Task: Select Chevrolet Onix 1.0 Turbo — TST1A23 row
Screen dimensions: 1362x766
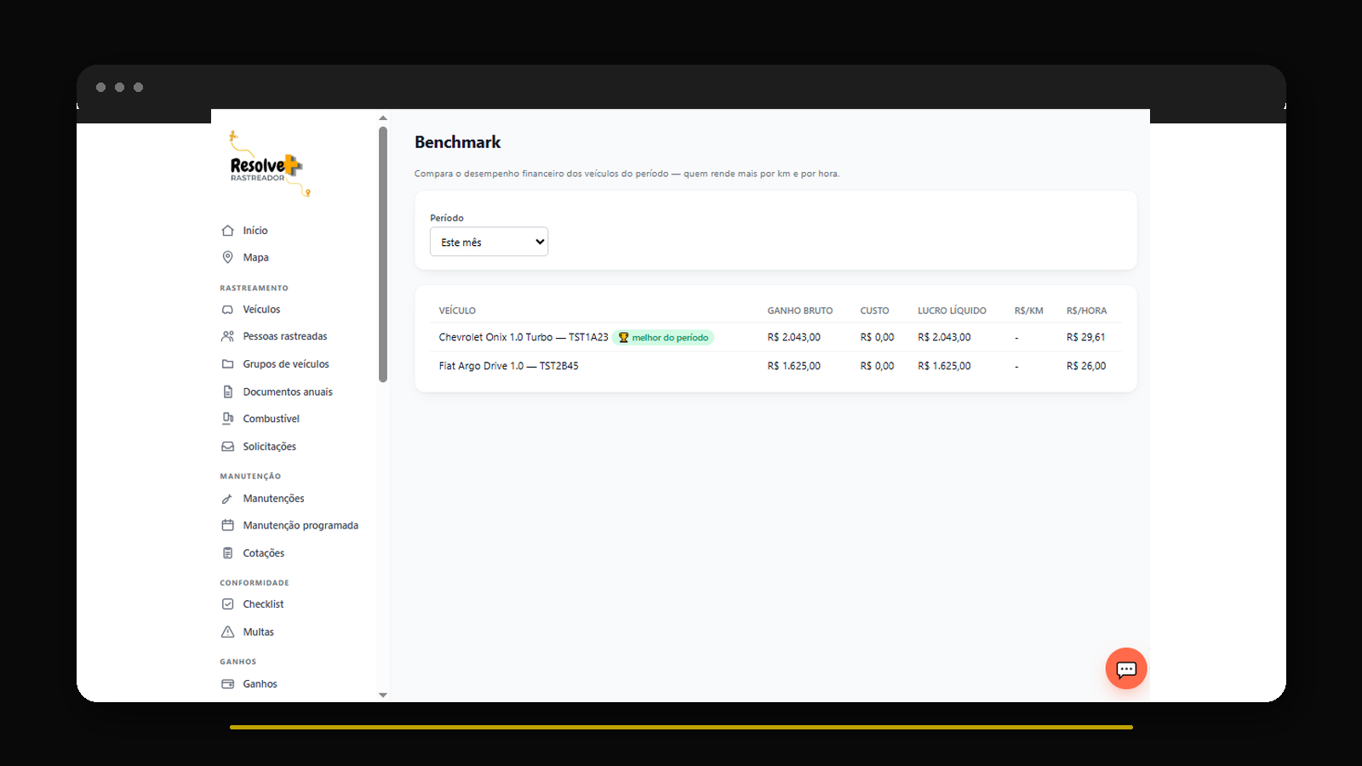Action: point(775,337)
